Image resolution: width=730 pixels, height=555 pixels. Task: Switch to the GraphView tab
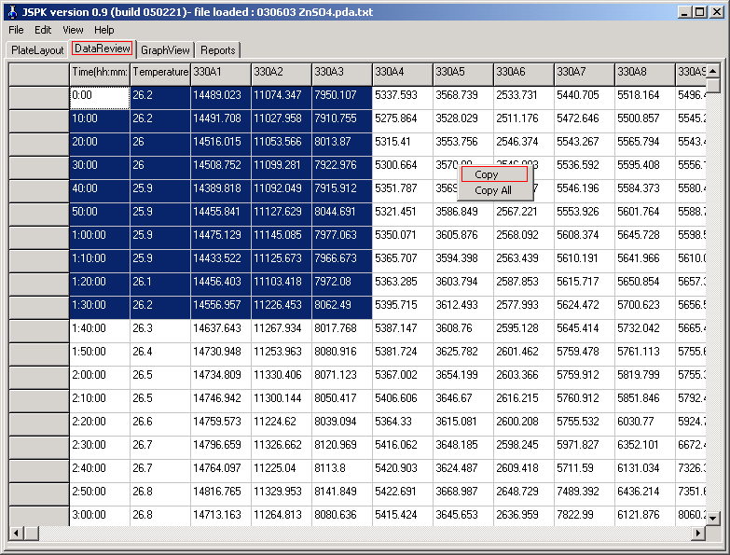[165, 49]
